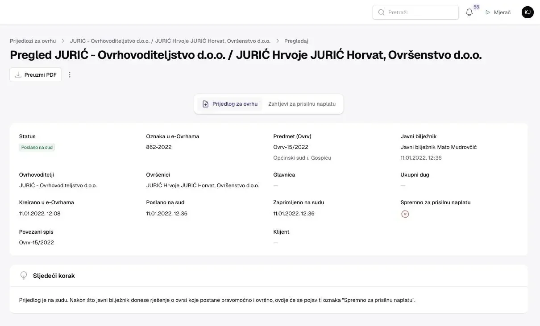540x326 pixels.
Task: Click the Poslano na sud timestamp
Action: (x=167, y=214)
